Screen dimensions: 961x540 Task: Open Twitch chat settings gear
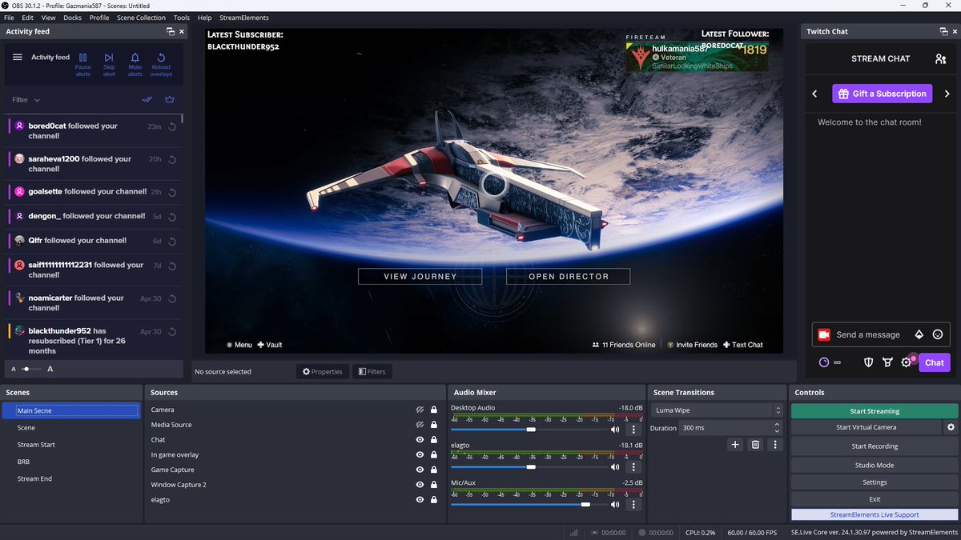907,362
